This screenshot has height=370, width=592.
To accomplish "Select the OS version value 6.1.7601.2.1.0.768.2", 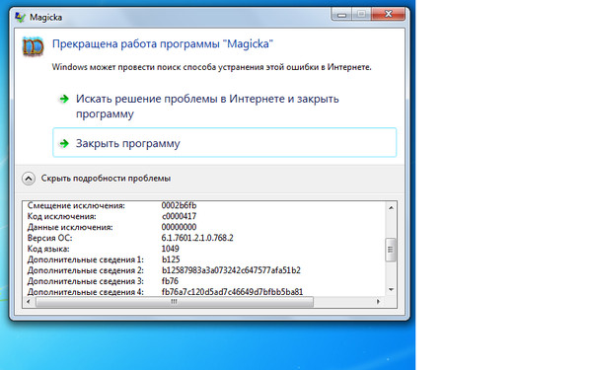I will tap(197, 238).
